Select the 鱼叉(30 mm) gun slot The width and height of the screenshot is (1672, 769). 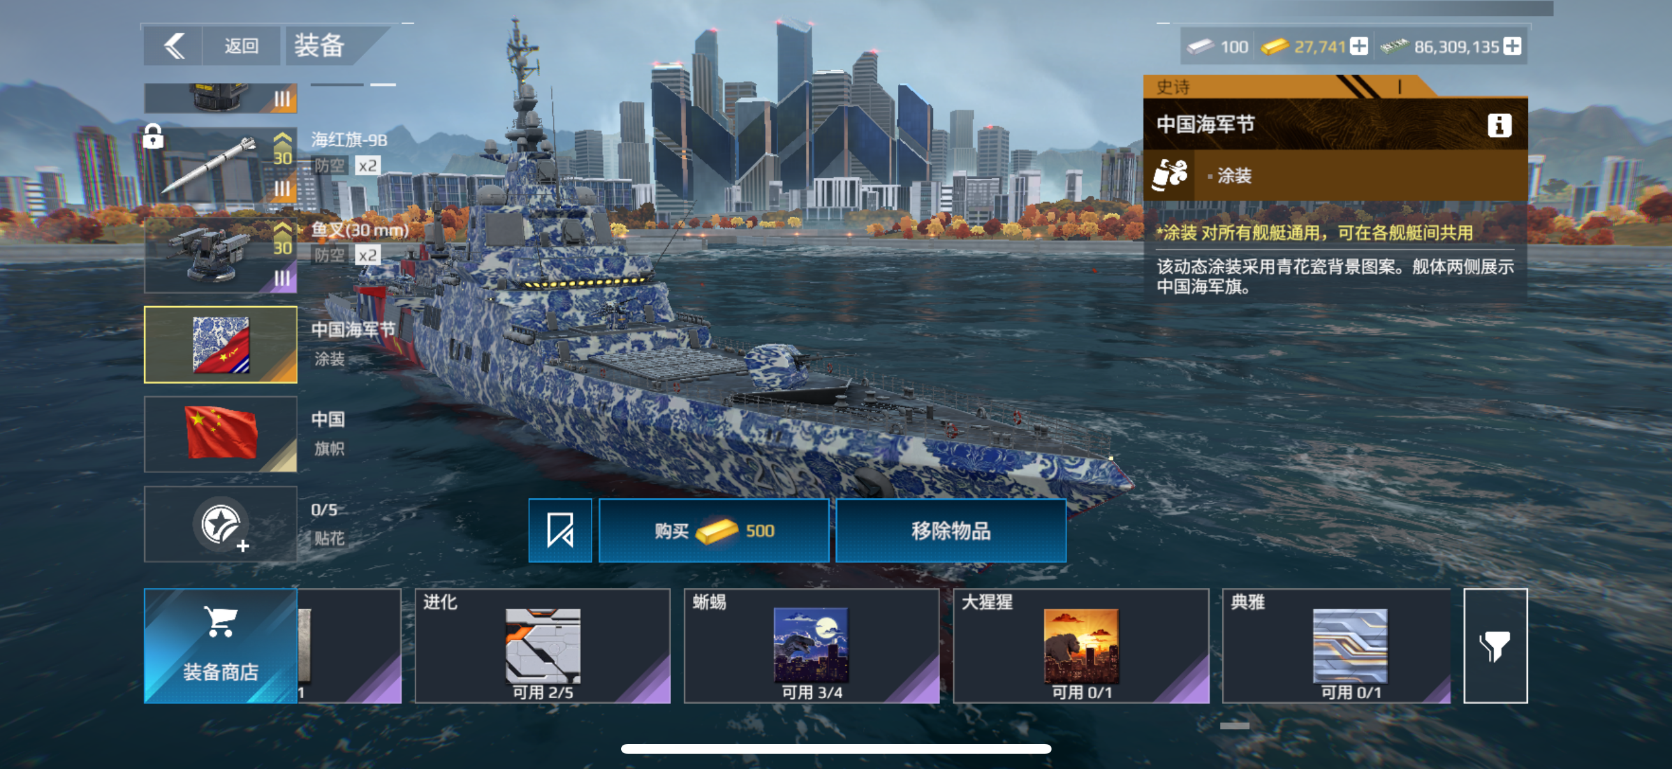click(221, 255)
